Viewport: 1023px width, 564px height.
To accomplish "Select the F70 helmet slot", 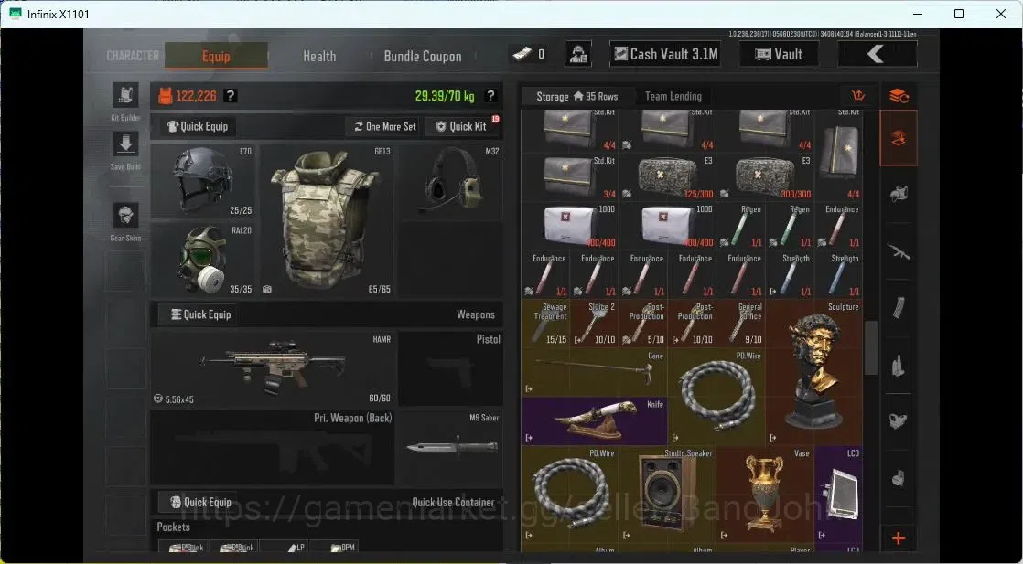I will [203, 181].
